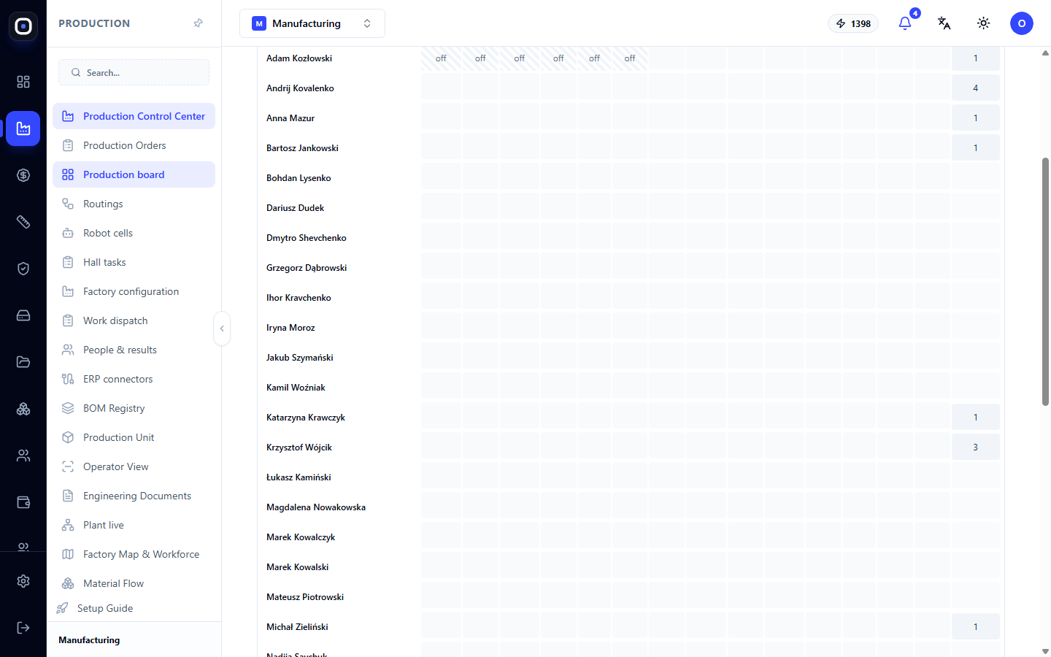Open the ruler icon in the left rail
This screenshot has width=1051, height=657.
(23, 222)
